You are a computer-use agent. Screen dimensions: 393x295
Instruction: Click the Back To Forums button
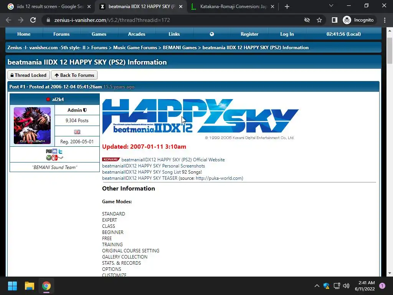[x=74, y=75]
